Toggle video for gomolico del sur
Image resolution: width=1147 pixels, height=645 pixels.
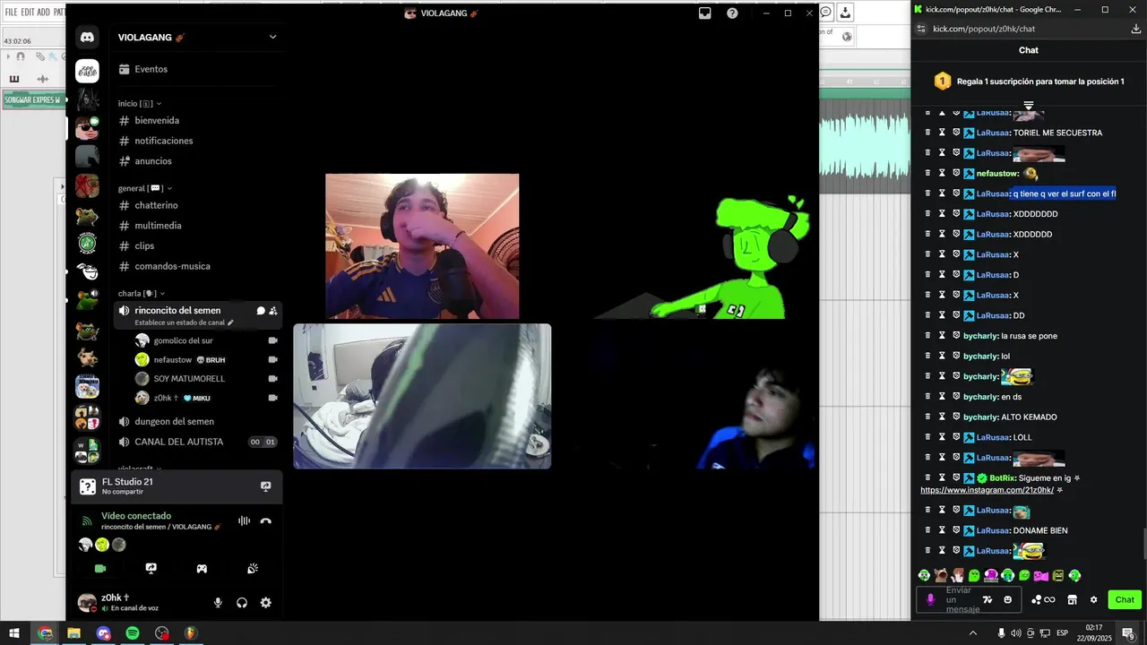pyautogui.click(x=272, y=340)
